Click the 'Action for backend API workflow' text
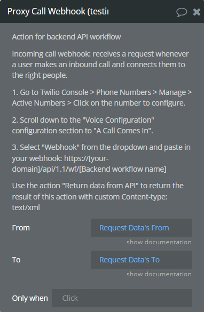Image resolution: width=204 pixels, height=312 pixels. point(66,37)
